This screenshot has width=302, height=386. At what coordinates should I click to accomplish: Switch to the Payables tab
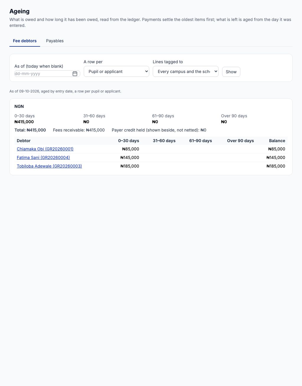click(55, 41)
